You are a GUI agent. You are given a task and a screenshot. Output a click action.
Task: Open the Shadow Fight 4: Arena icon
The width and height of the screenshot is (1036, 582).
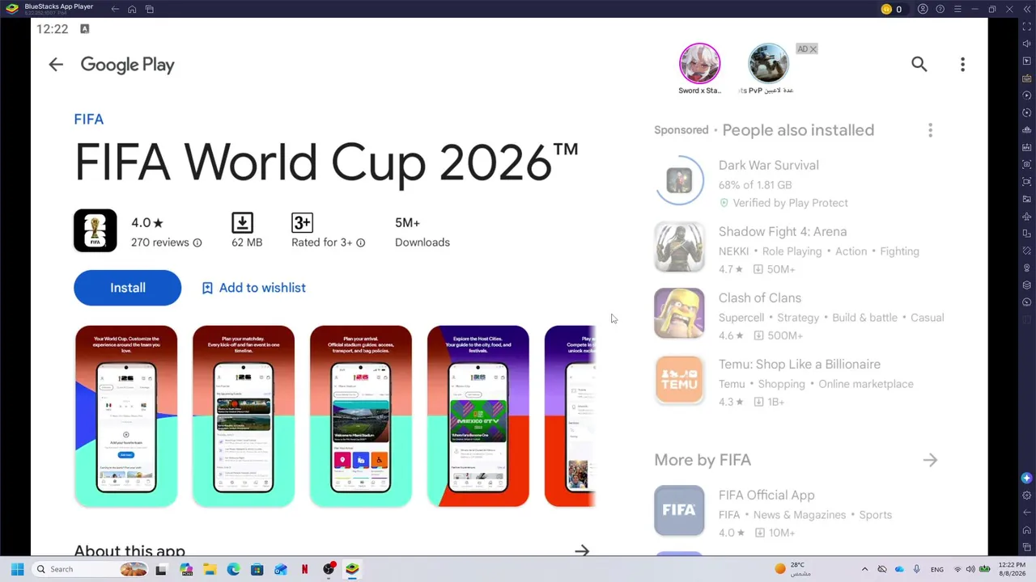(679, 247)
